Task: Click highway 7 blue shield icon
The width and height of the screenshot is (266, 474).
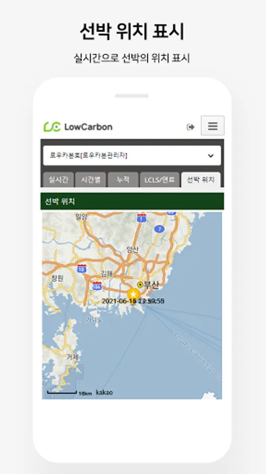Action: pos(159,229)
